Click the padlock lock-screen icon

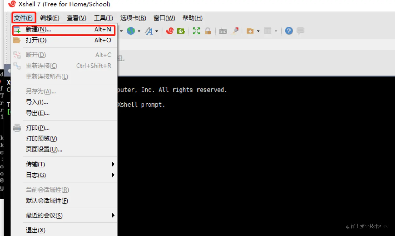pos(208,31)
